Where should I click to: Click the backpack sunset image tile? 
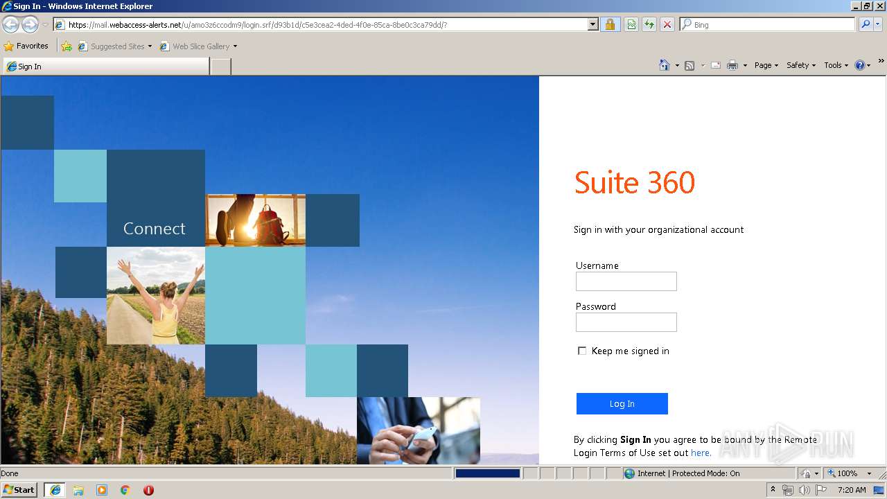coord(256,220)
